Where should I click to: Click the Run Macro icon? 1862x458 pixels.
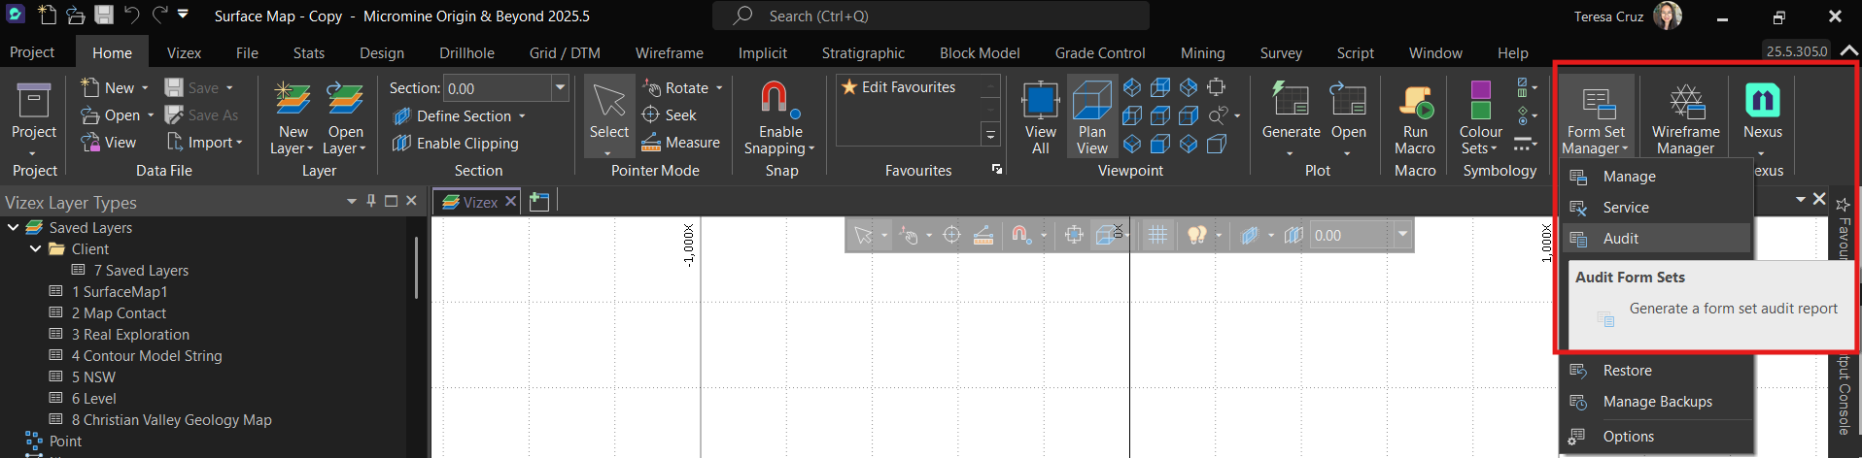(1415, 102)
